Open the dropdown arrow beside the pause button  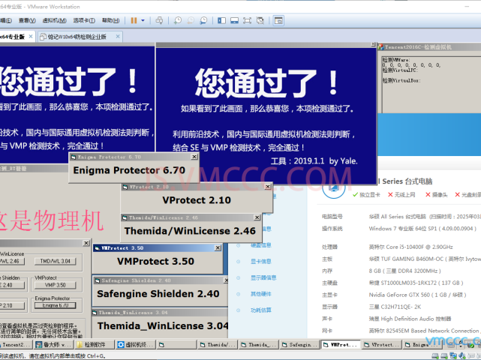point(142,20)
